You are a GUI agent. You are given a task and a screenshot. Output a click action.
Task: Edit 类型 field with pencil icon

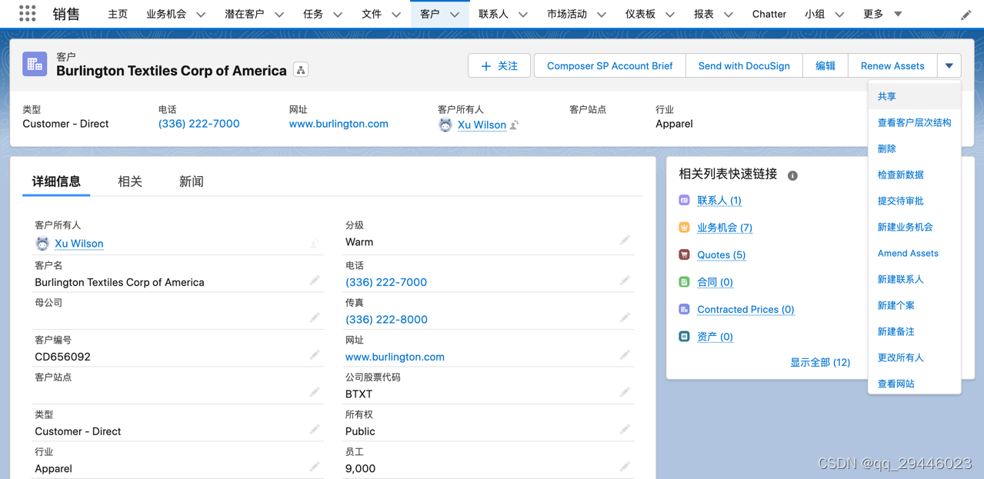pos(315,429)
